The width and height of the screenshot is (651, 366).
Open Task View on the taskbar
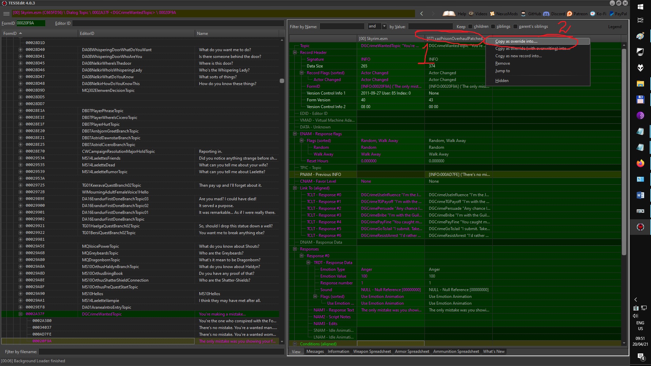[x=640, y=20]
